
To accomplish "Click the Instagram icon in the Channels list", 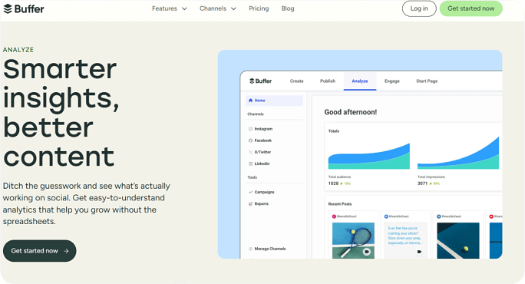I will point(250,129).
